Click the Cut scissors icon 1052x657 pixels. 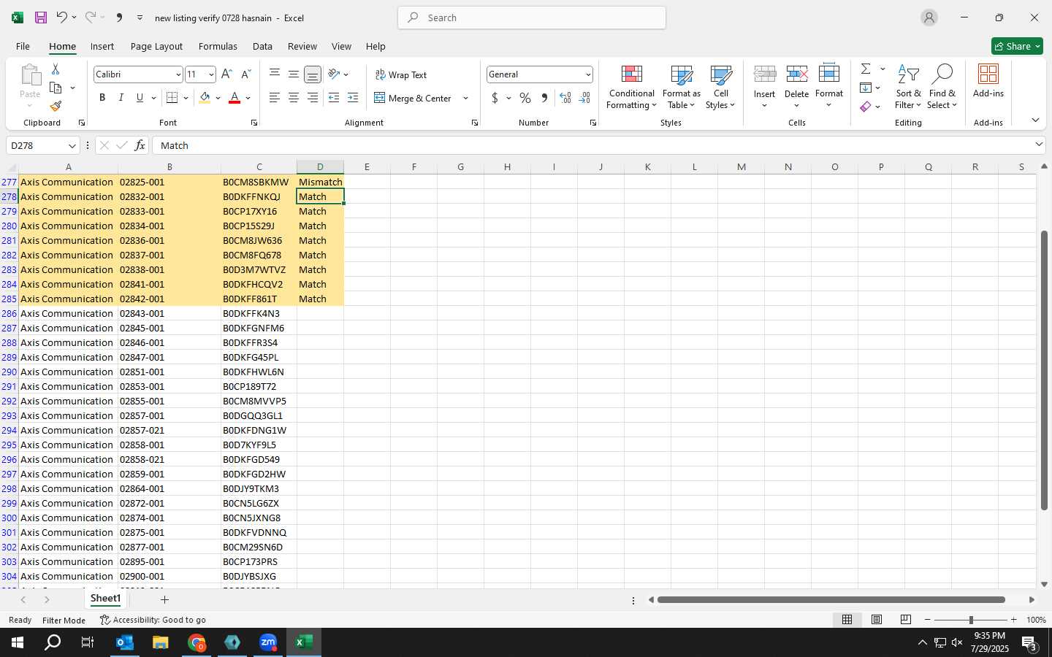point(56,69)
